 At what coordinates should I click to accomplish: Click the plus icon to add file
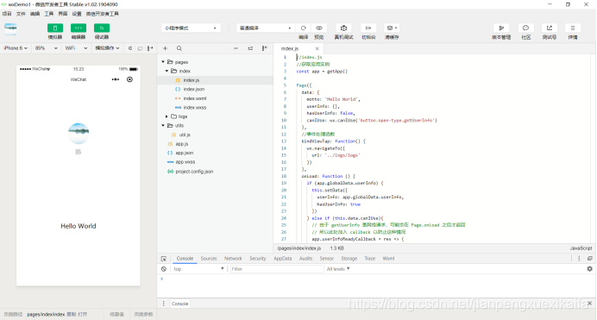pyautogui.click(x=166, y=48)
